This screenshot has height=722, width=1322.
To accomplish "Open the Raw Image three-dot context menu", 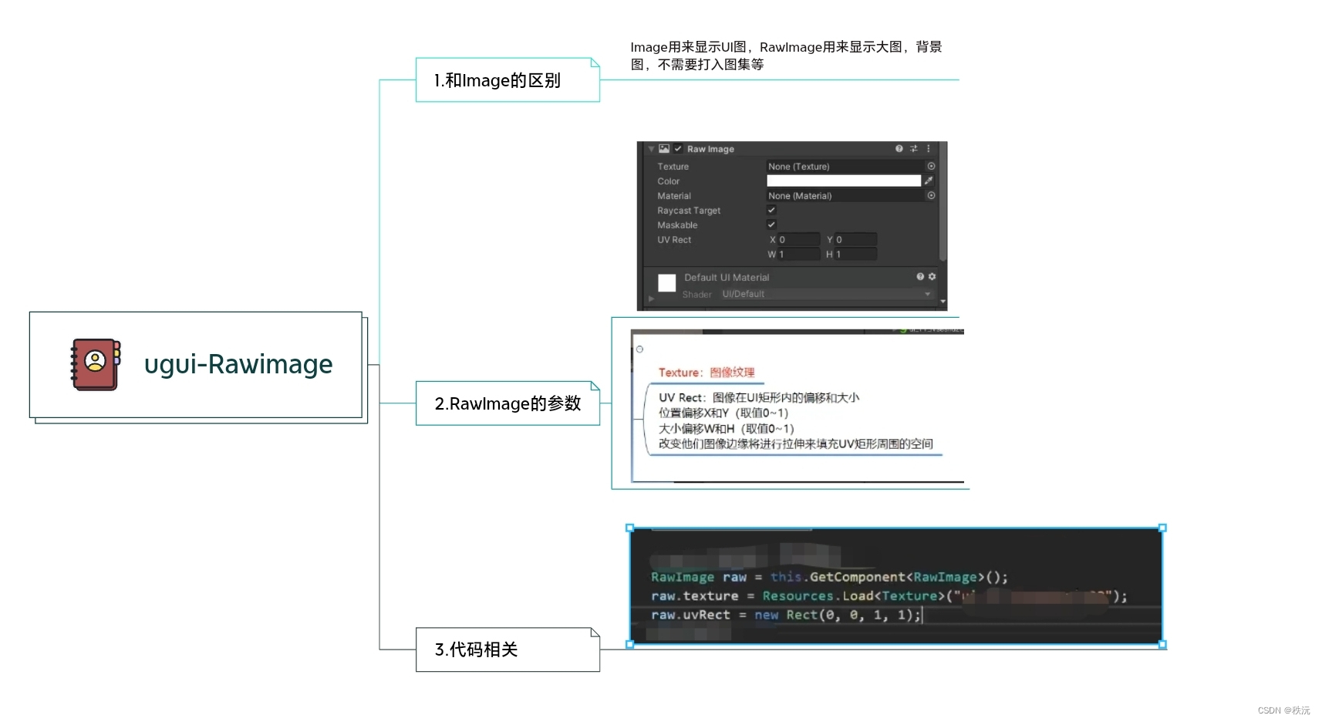I will point(929,149).
